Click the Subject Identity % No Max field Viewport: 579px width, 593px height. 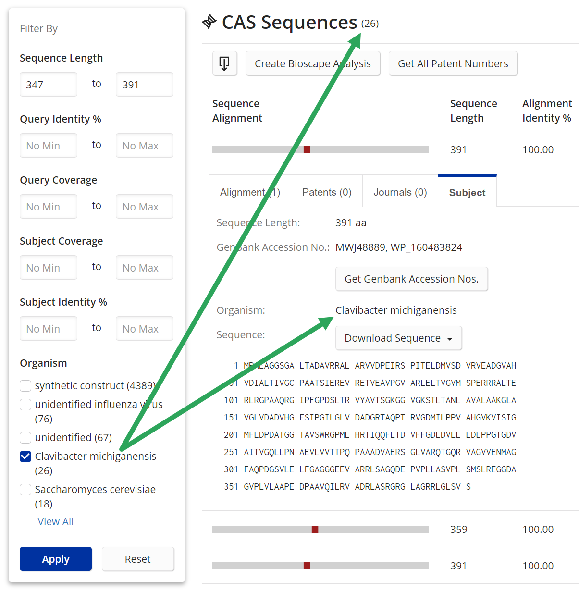tap(145, 329)
